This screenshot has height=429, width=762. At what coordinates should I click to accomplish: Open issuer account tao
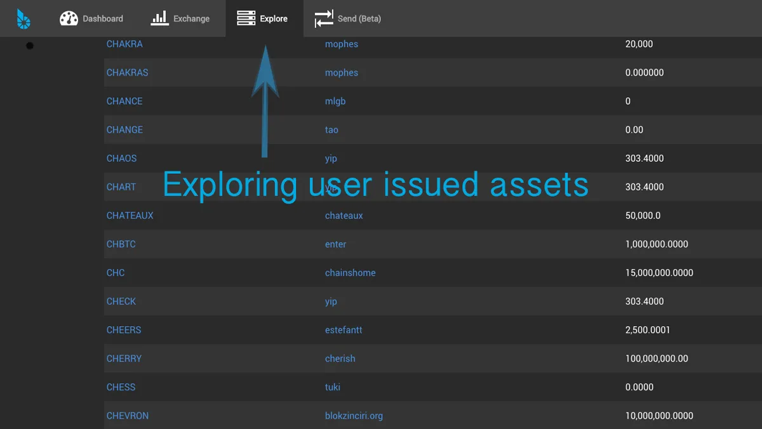coord(331,129)
